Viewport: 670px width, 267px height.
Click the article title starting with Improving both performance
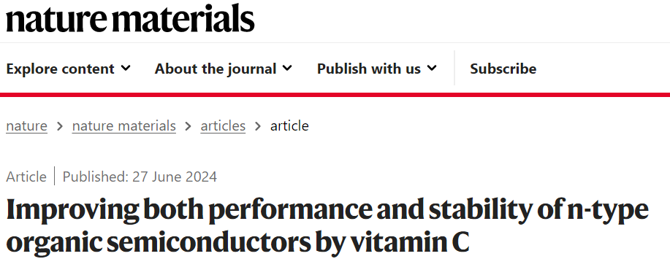coord(327,226)
